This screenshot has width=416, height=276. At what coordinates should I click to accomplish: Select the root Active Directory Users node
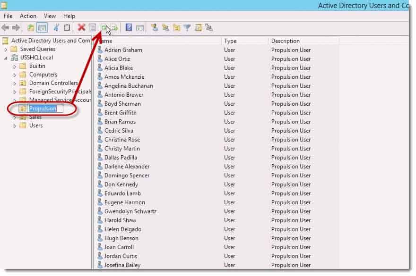coord(51,41)
